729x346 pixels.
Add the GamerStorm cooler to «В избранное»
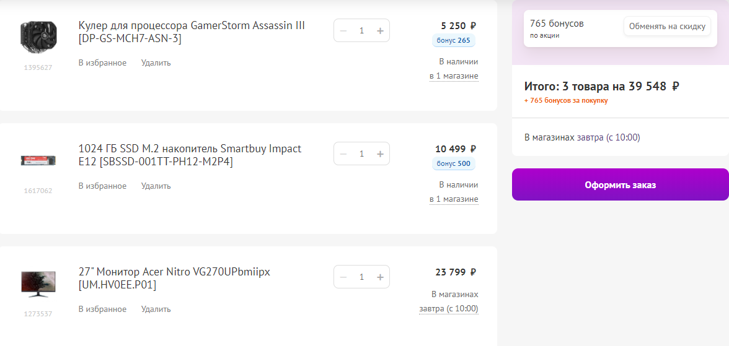coord(102,63)
